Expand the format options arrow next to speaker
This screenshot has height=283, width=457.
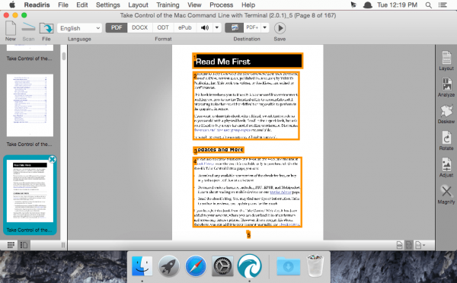tap(217, 27)
